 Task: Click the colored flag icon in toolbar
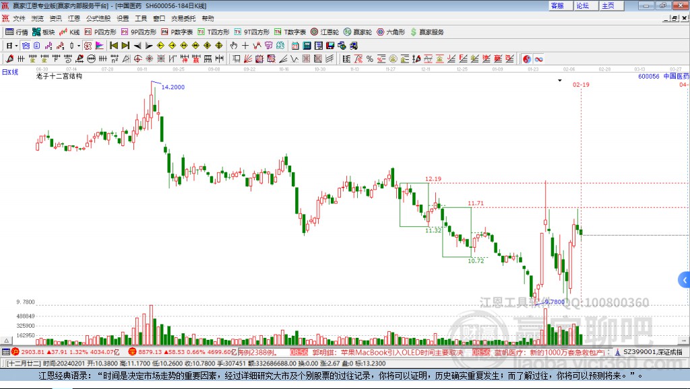(x=100, y=45)
